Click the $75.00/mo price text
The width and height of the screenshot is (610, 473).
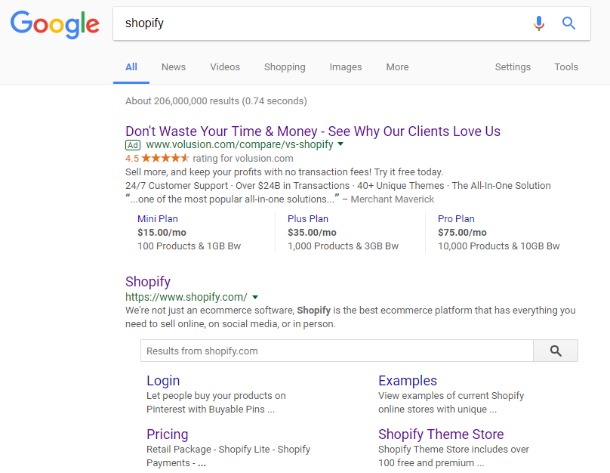[462, 233]
